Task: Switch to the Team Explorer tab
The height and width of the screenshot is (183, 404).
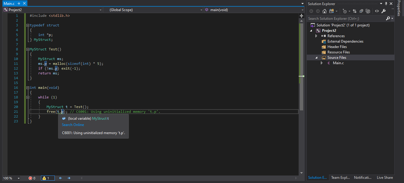Action: point(340,178)
